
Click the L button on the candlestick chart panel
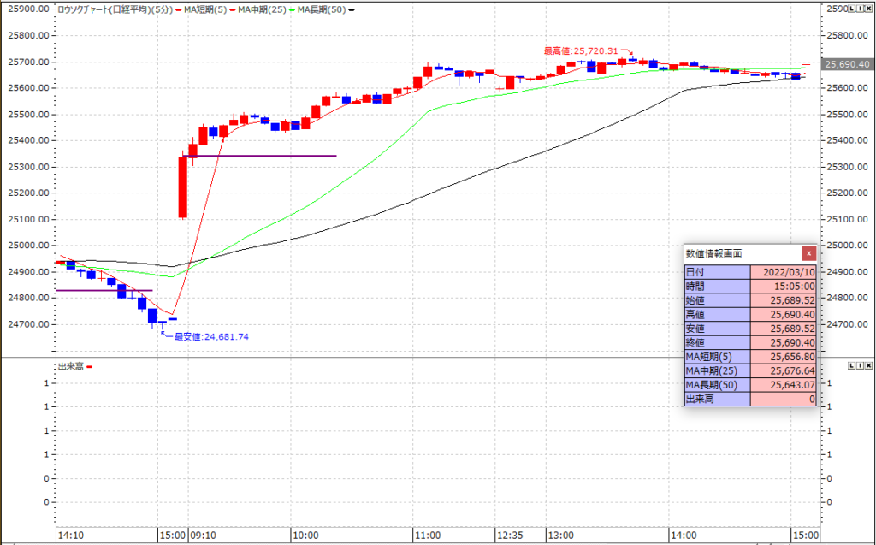tap(852, 9)
